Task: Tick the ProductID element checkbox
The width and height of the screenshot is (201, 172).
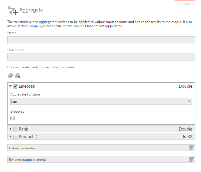Action: [x=15, y=137]
